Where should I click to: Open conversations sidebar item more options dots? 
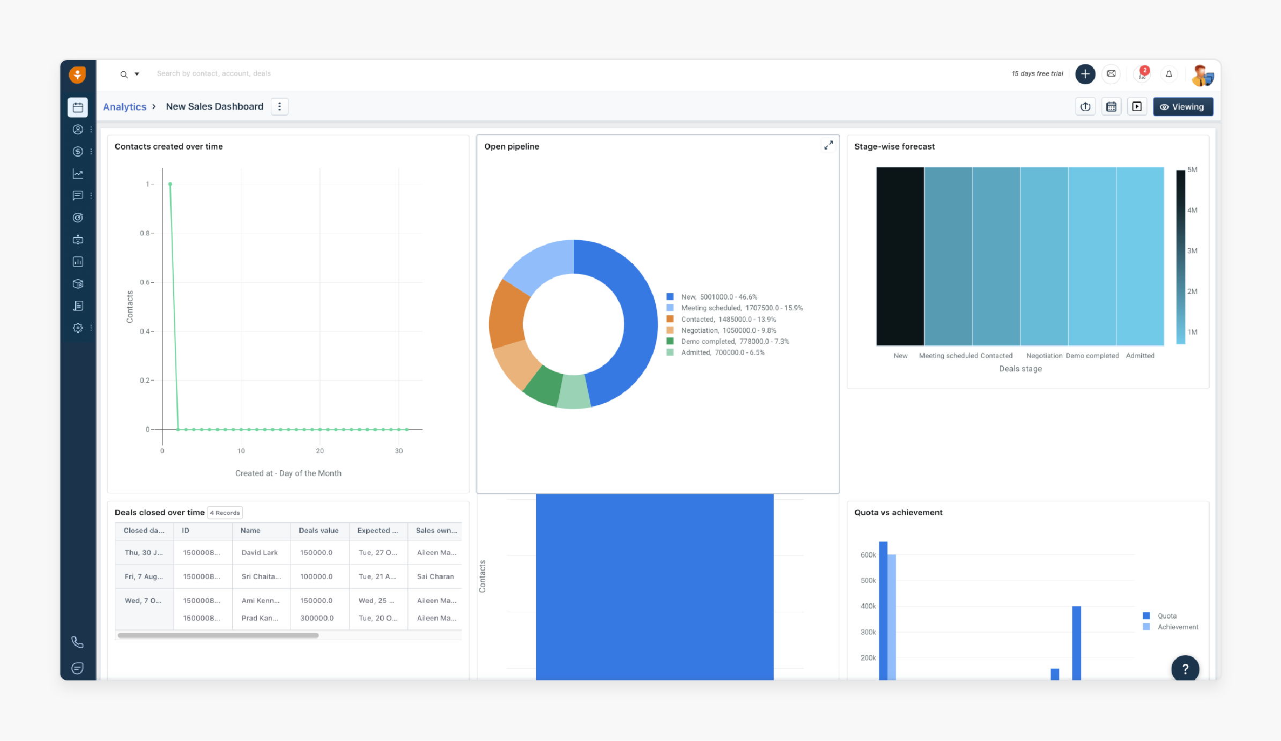[91, 196]
